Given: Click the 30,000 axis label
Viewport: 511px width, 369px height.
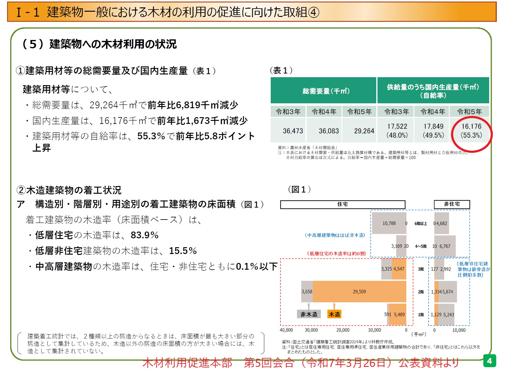Looking at the screenshot, I should coord(311,330).
